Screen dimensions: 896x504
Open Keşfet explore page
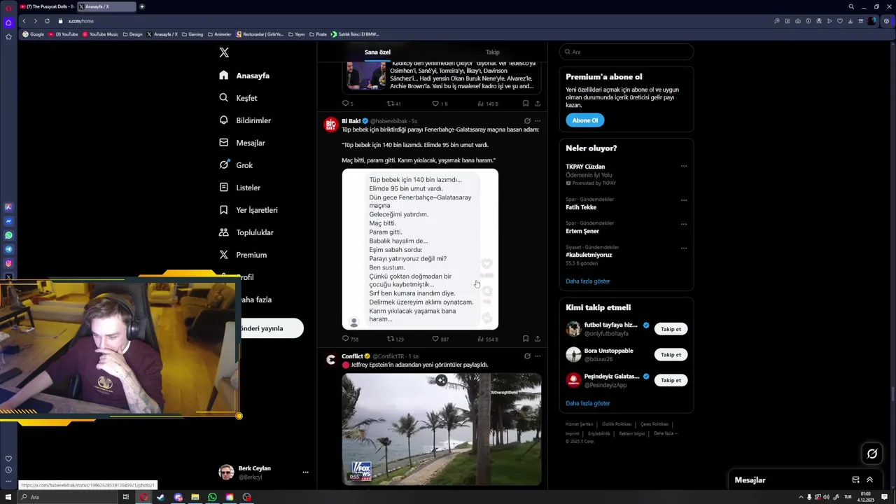pos(238,98)
